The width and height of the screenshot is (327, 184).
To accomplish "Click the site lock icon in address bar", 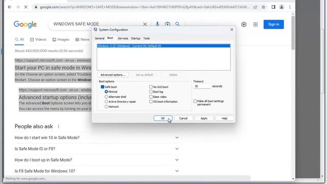I will pos(36,7).
